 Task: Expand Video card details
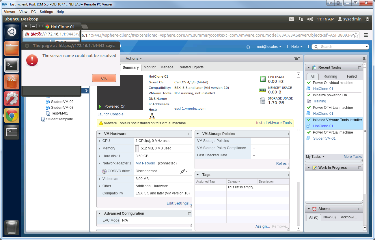pyautogui.click(x=100, y=179)
